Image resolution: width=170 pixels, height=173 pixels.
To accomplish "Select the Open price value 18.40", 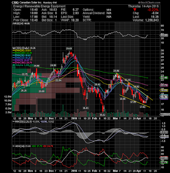I will click(34, 10).
